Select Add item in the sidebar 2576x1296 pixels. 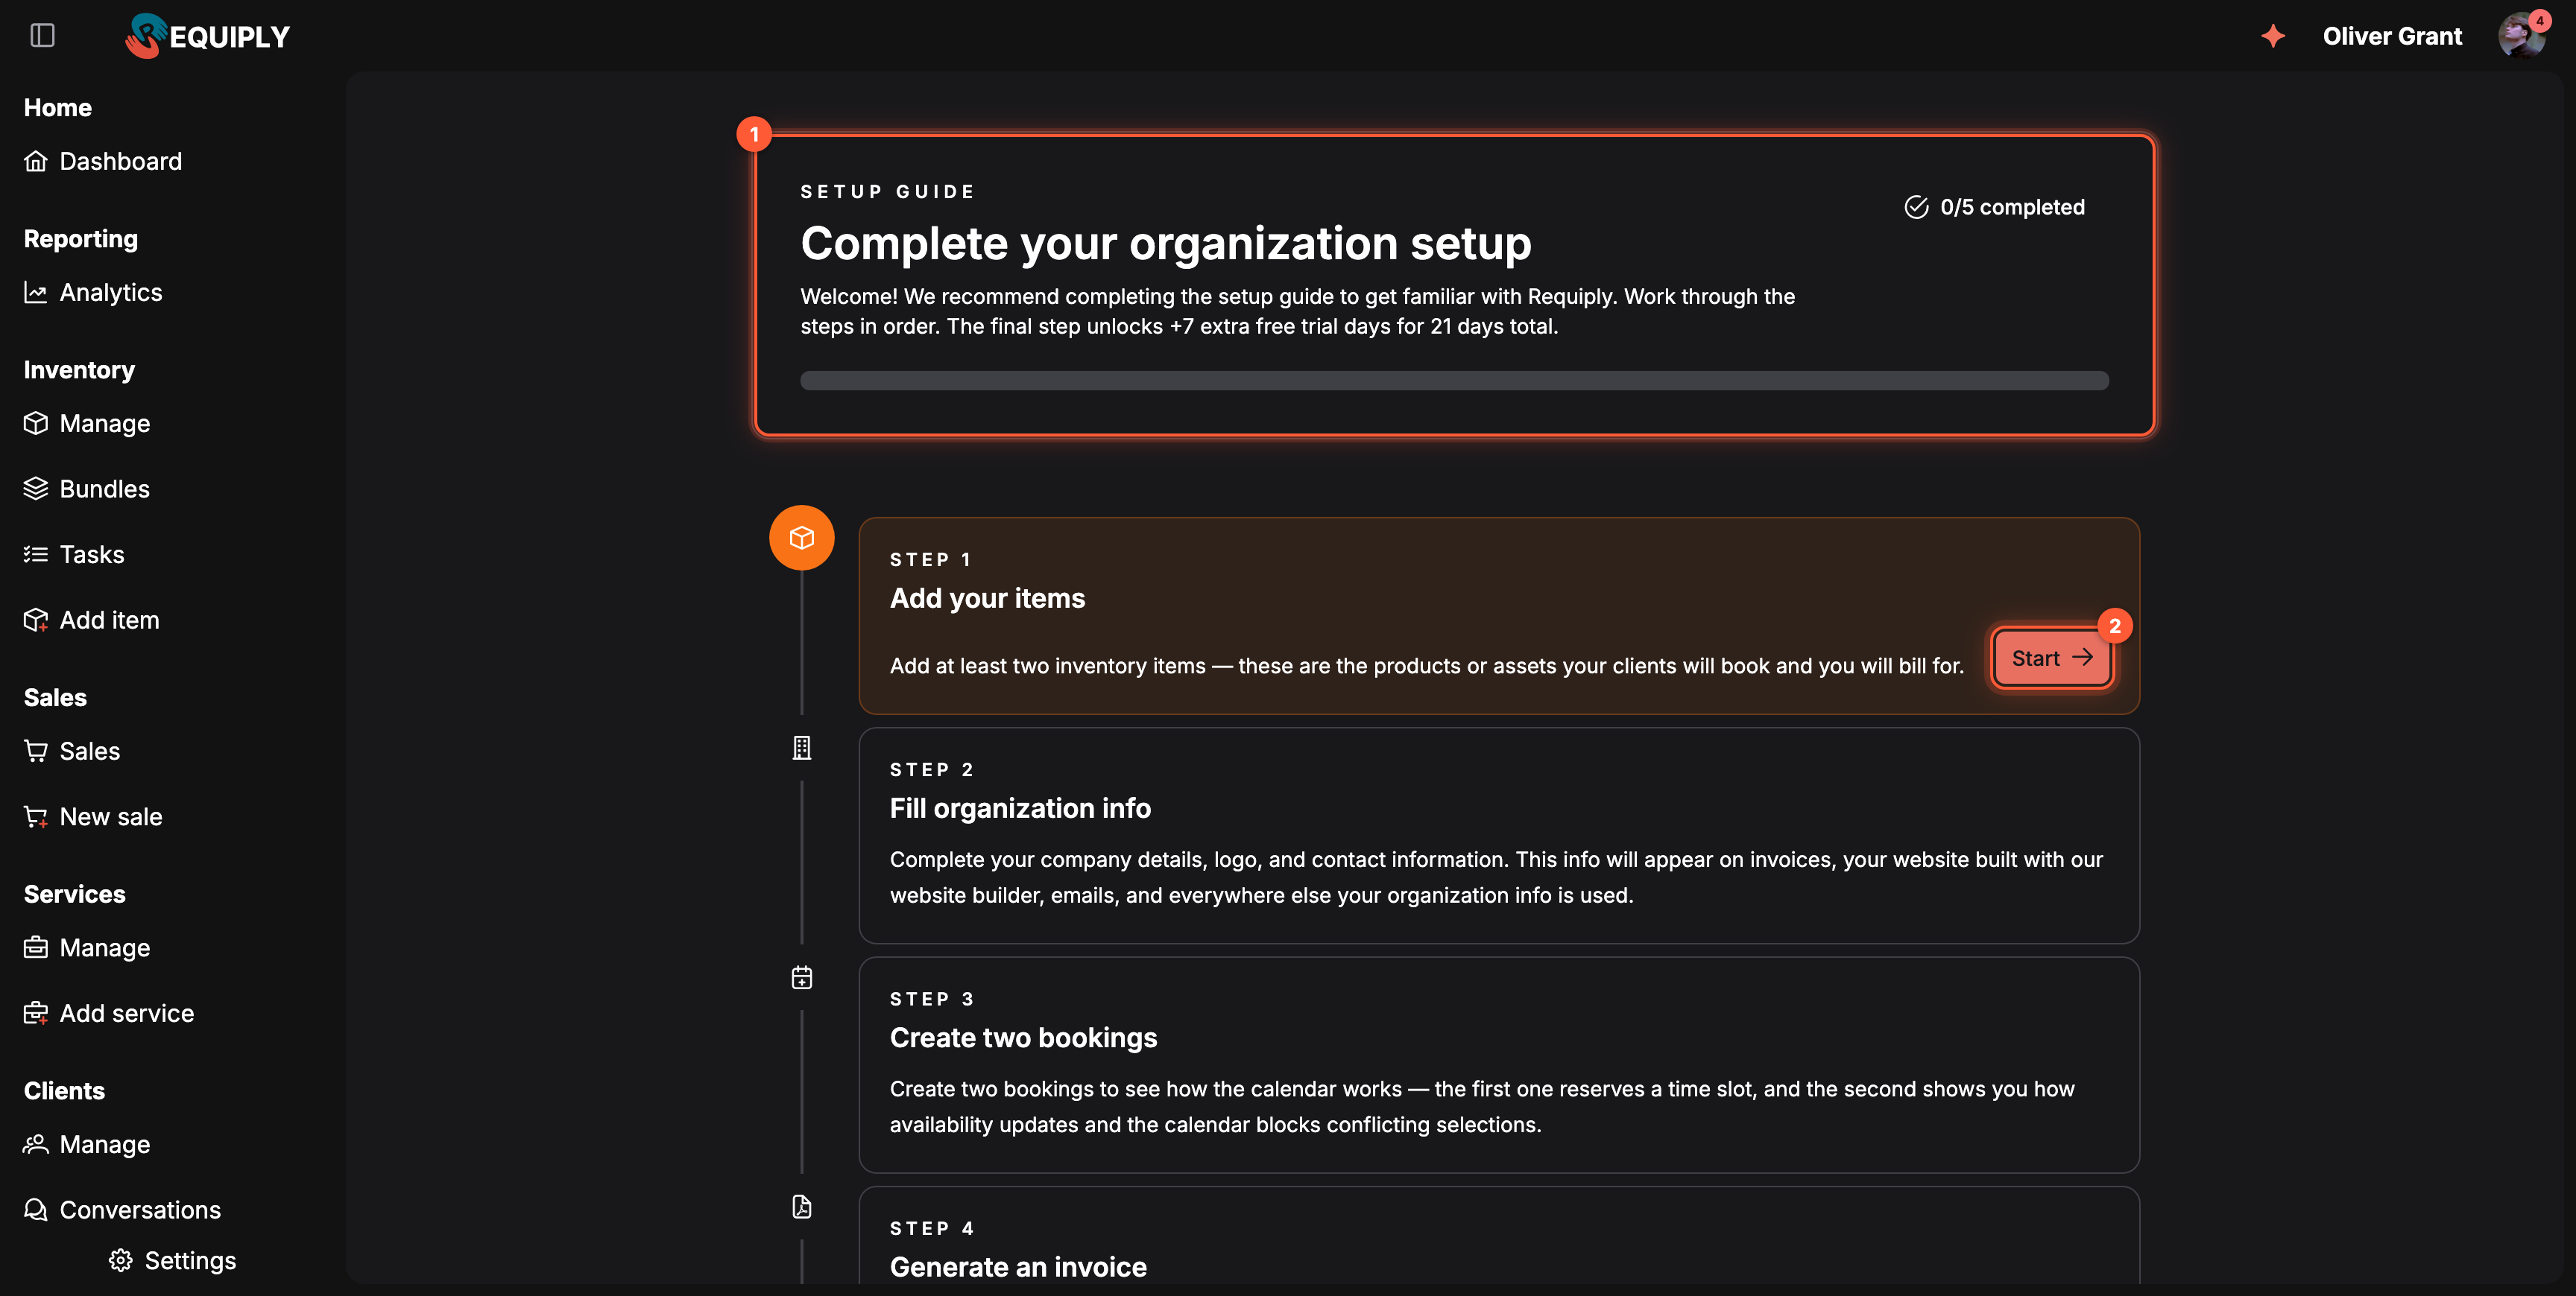91,620
